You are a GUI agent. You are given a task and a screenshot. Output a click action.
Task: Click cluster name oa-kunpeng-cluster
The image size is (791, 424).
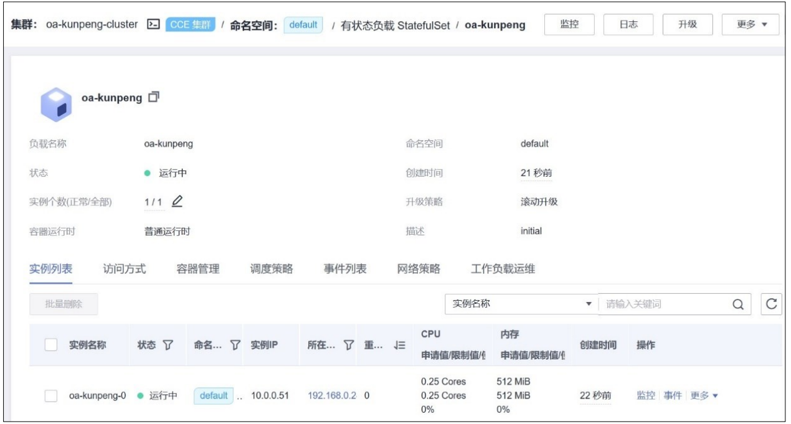[x=93, y=25]
